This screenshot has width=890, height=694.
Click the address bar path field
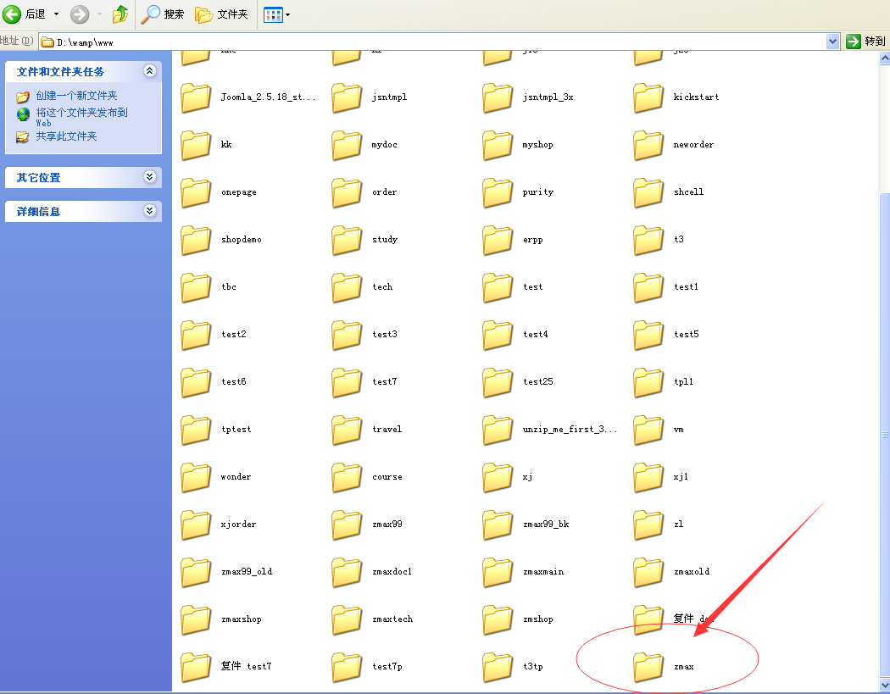click(x=432, y=42)
